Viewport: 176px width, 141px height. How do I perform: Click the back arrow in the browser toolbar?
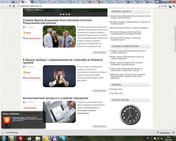click(2, 6)
